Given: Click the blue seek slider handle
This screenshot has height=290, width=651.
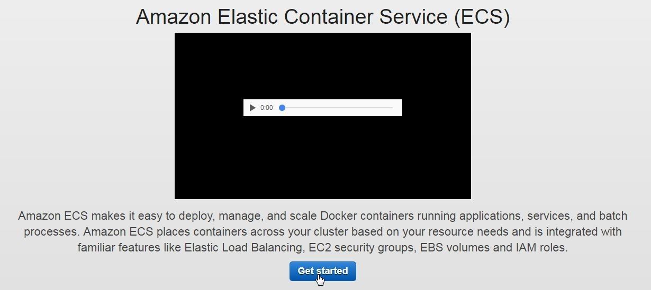Looking at the screenshot, I should point(282,108).
